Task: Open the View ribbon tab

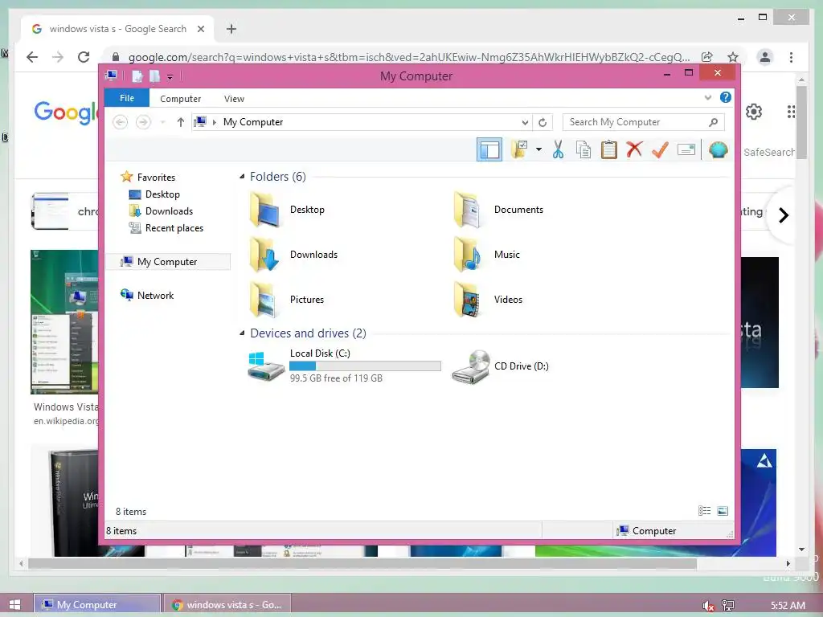Action: (x=234, y=99)
